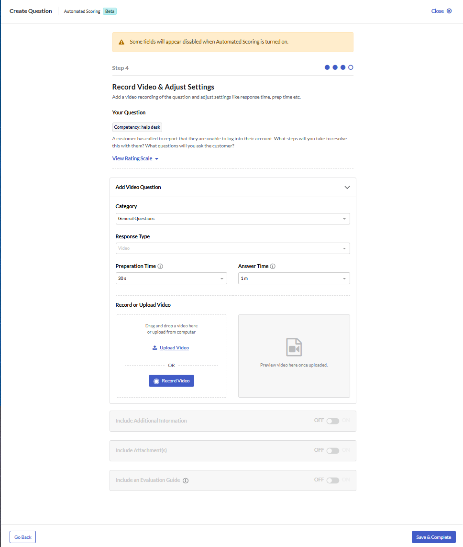This screenshot has width=463, height=547.
Task: Click the upload arrow icon
Action: coord(155,347)
